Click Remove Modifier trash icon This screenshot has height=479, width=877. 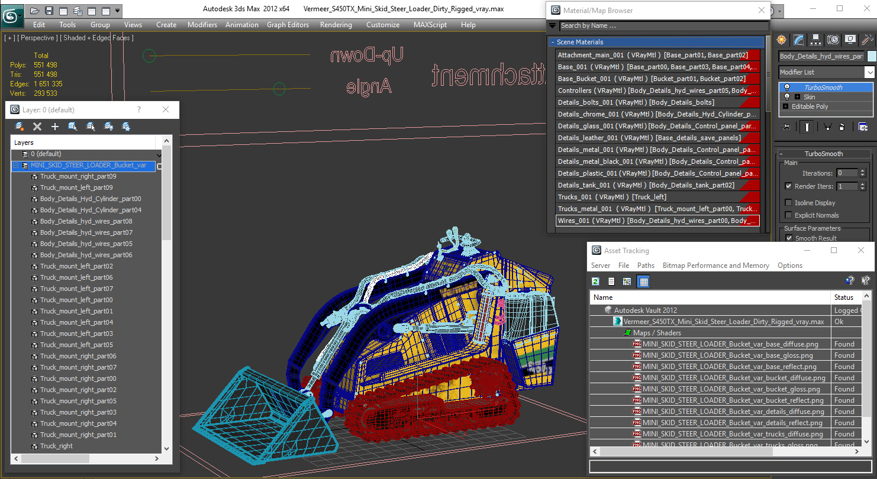click(841, 127)
